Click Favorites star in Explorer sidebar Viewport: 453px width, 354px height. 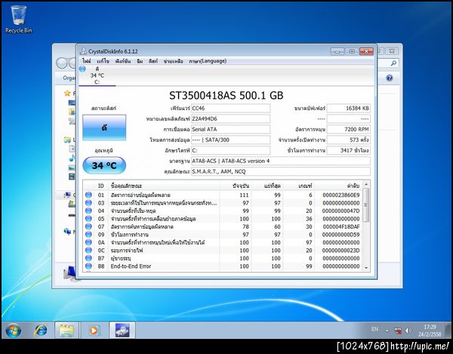(67, 93)
